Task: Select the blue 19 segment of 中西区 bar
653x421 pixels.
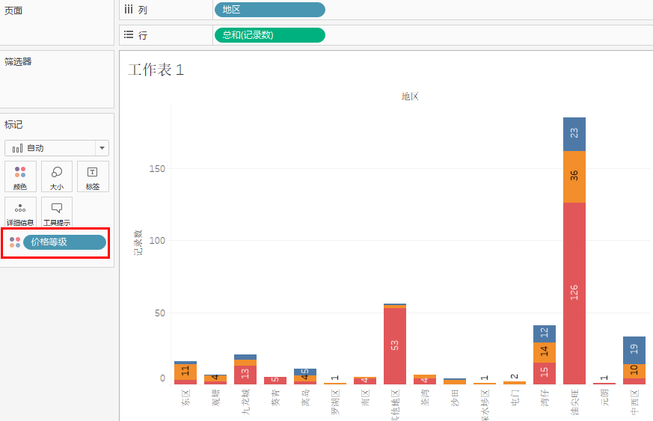Action: (634, 350)
